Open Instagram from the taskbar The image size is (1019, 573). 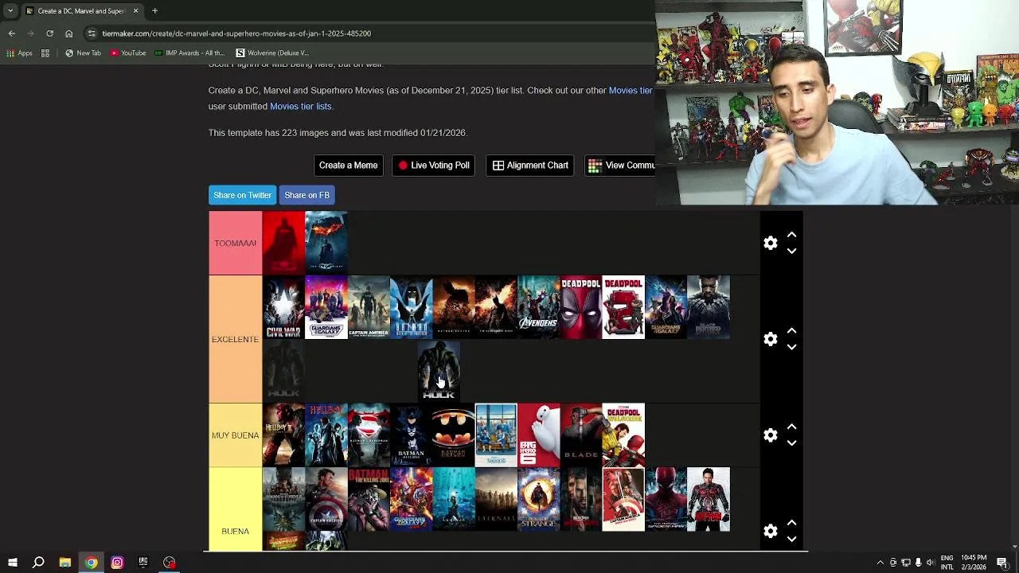117,563
